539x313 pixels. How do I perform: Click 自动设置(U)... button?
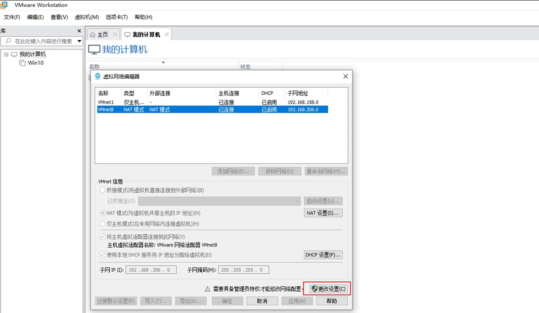[323, 201]
